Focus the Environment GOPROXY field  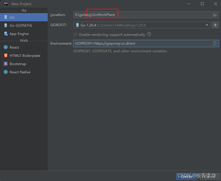[x=146, y=43]
